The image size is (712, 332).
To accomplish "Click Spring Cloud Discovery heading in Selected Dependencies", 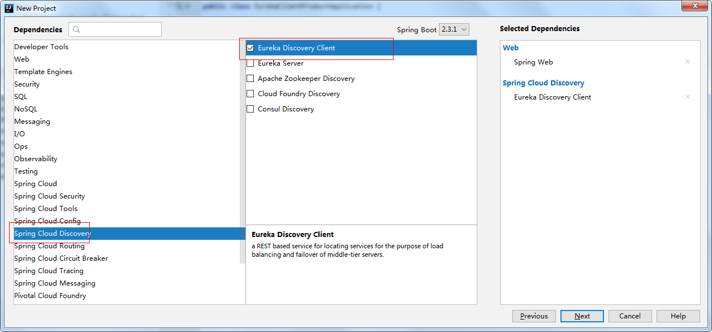I will click(543, 83).
